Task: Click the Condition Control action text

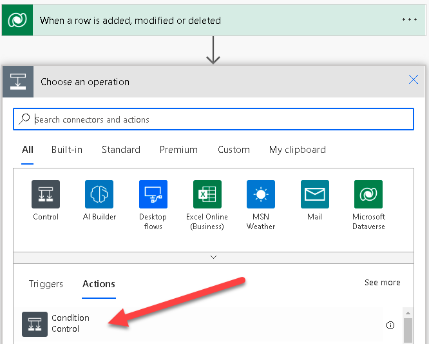Action: tap(70, 323)
